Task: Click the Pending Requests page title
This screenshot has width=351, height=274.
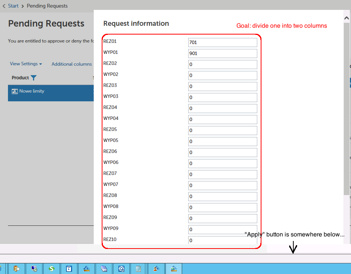Action: coord(46,24)
